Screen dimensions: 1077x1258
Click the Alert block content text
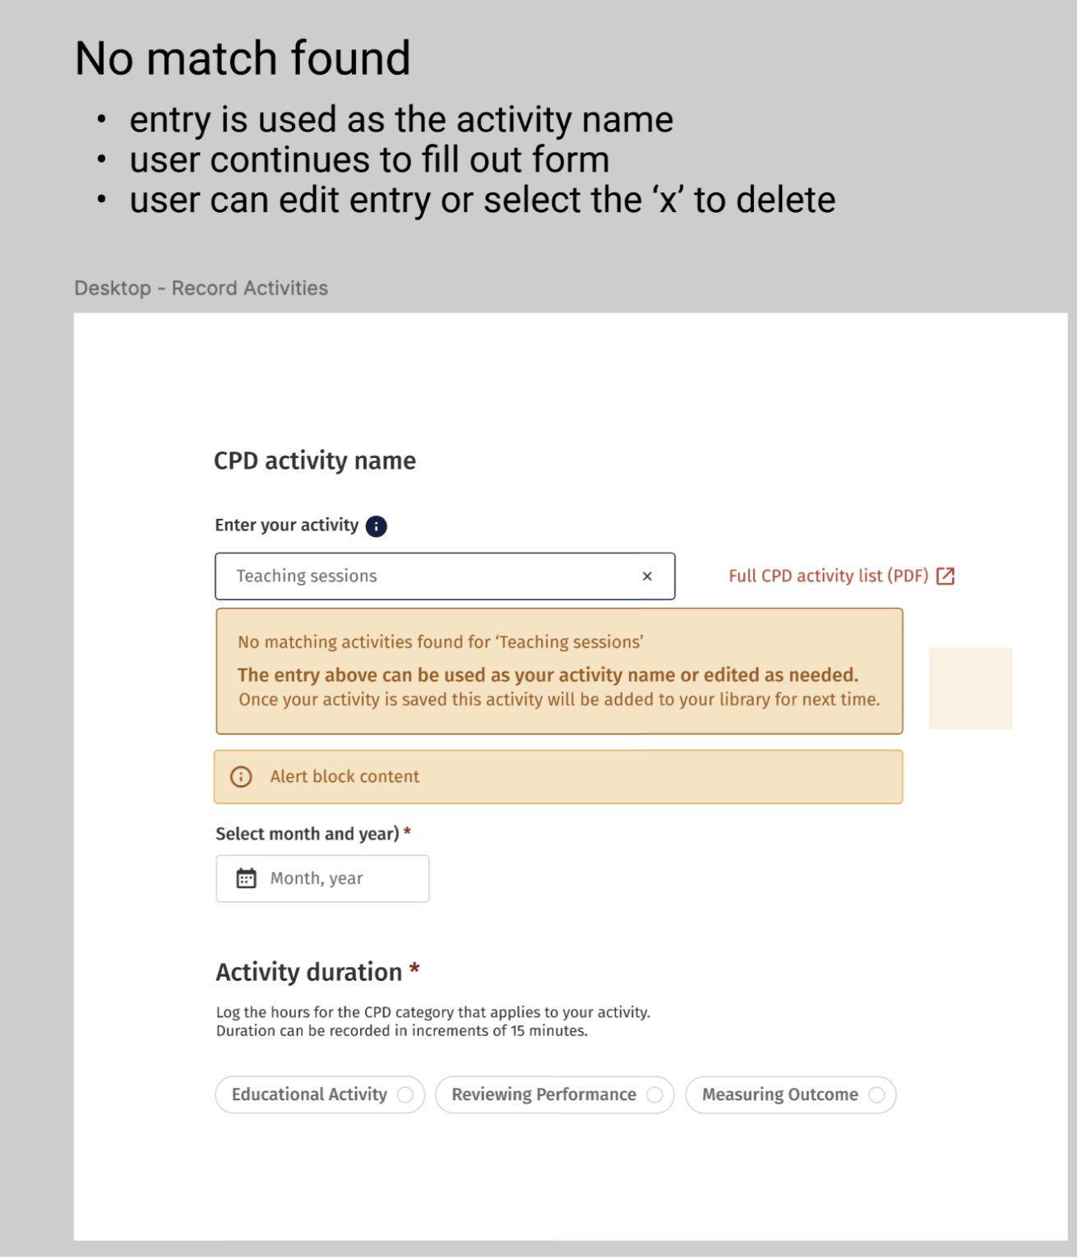click(x=344, y=777)
